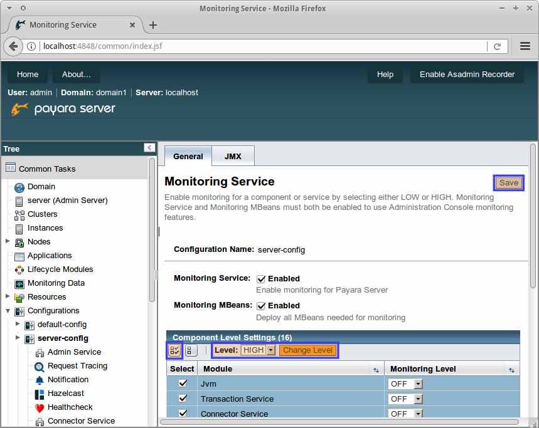Show site information icon in address bar
This screenshot has height=428, width=539.
coord(31,46)
